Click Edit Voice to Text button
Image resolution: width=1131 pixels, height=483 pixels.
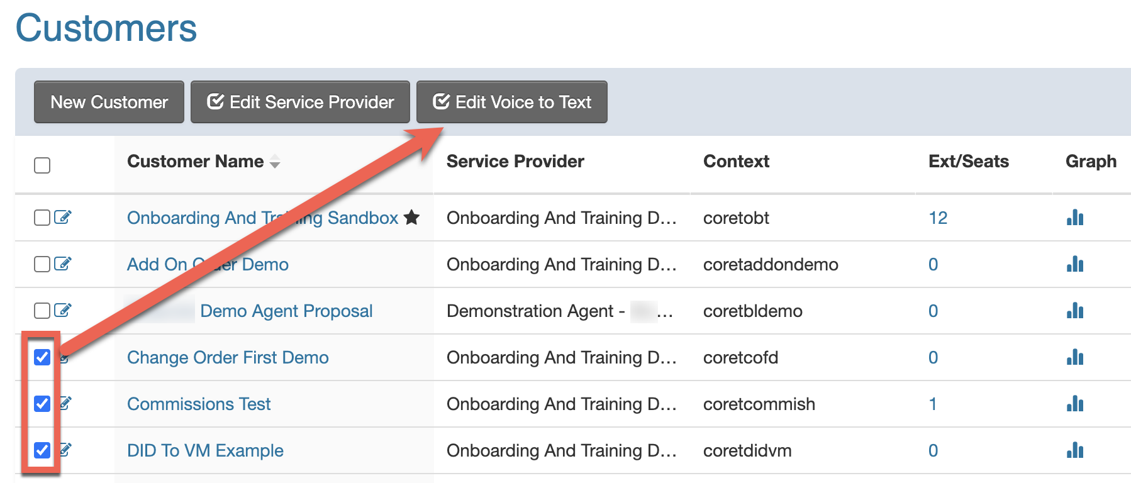point(511,102)
